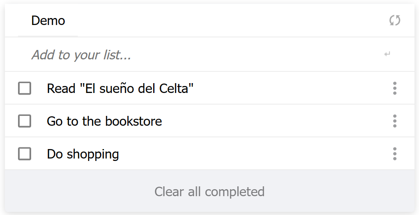Click the "Go to the bookstore" label
This screenshot has width=419, height=215.
pos(104,121)
